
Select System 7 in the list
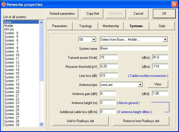pos(21,44)
